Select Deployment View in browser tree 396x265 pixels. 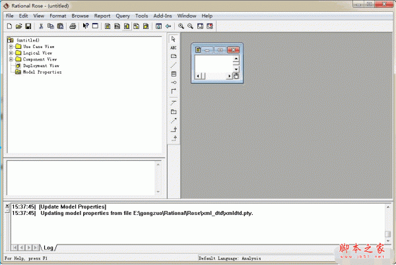(41, 66)
